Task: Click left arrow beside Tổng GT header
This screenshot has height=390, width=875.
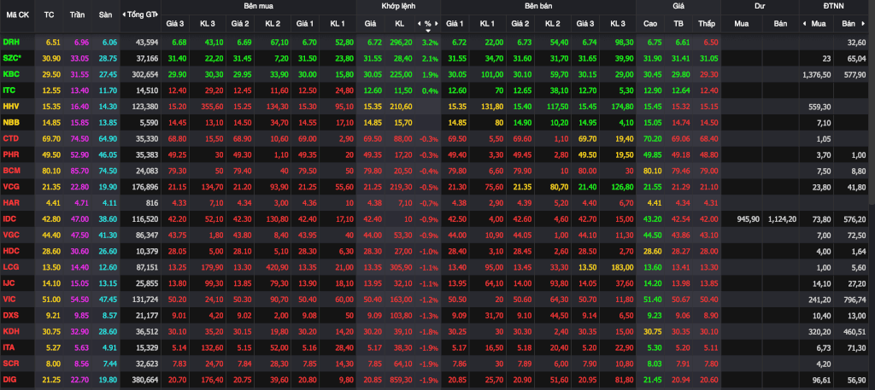Action: click(123, 15)
